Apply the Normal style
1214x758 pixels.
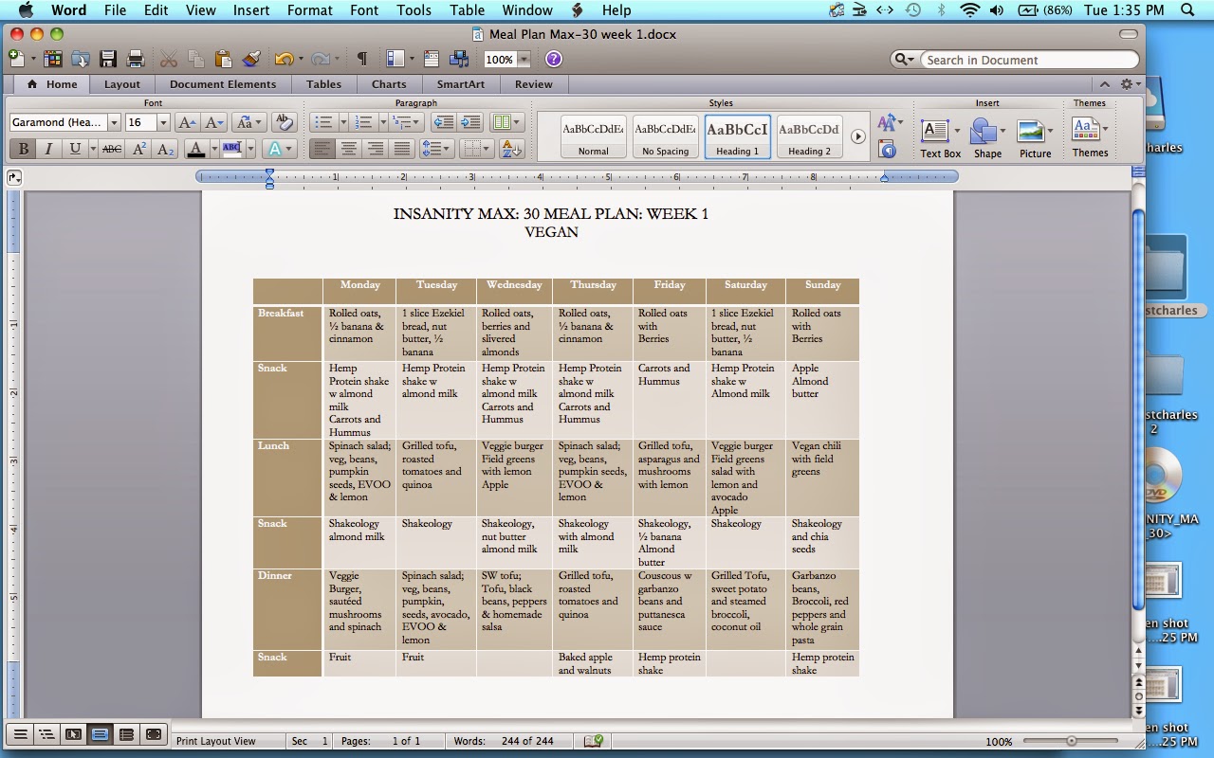point(593,136)
